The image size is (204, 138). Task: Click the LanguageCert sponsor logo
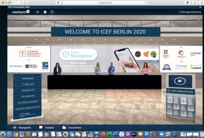pyautogui.click(x=195, y=54)
